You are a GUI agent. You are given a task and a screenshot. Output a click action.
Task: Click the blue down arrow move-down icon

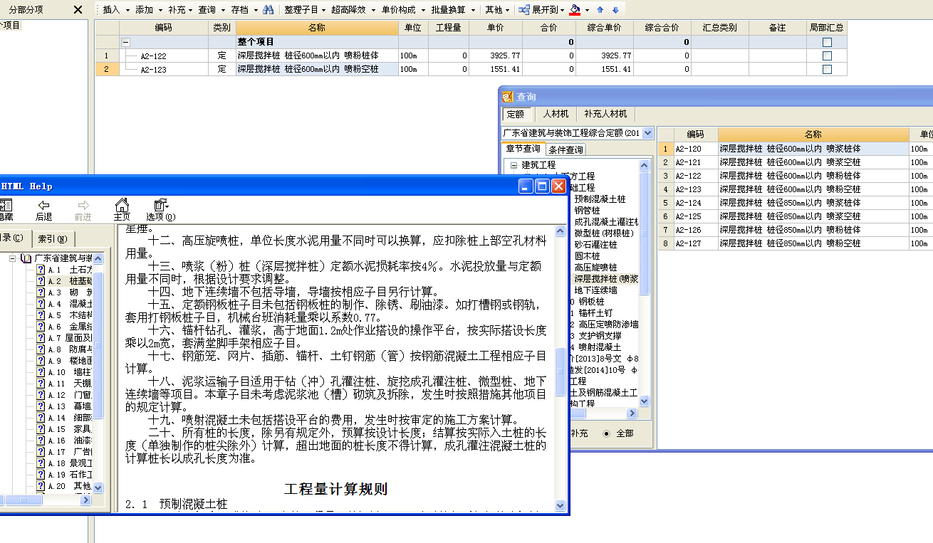coord(615,10)
